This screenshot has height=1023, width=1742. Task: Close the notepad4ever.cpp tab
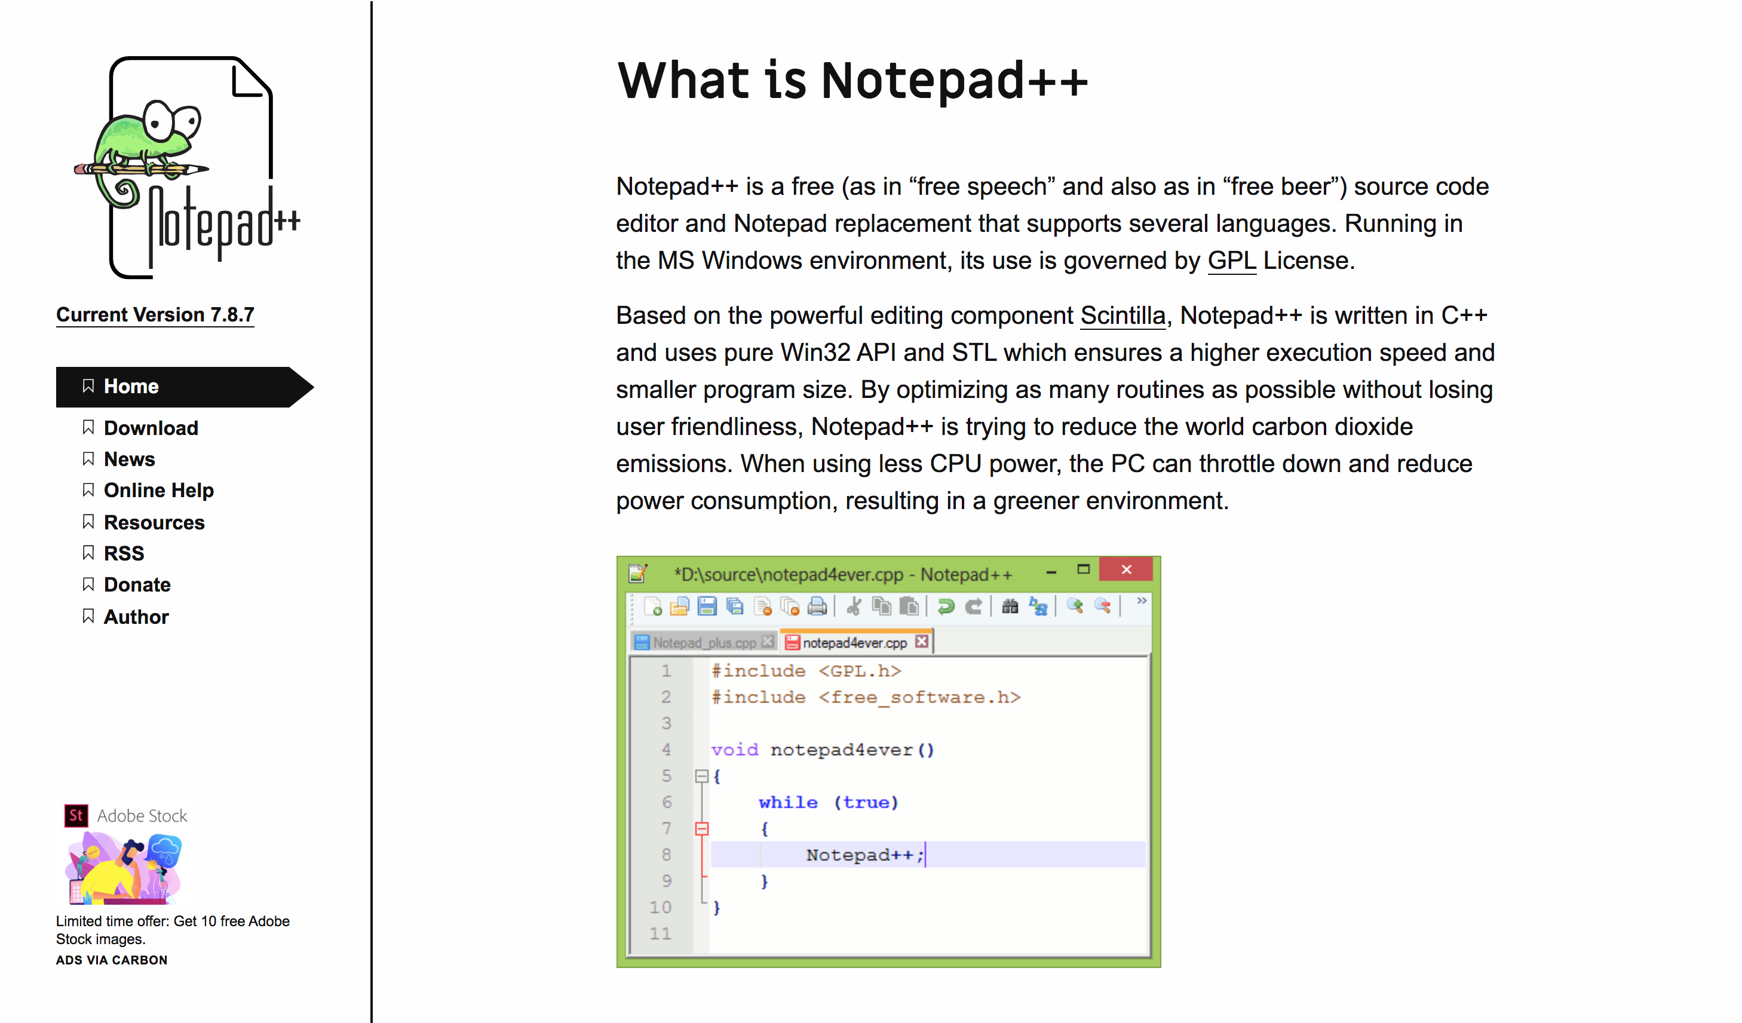(x=921, y=641)
